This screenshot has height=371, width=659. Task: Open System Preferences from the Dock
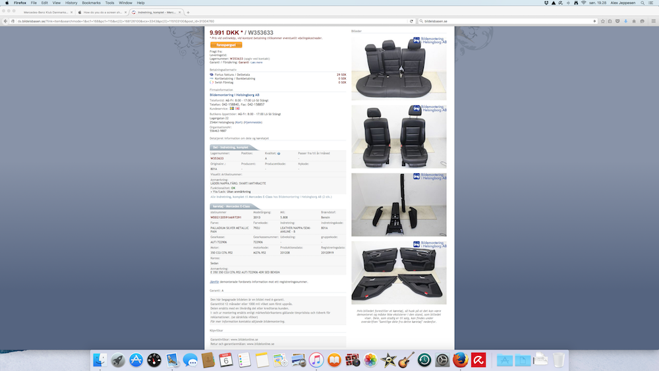pos(443,360)
